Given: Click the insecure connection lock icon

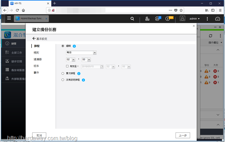Looking at the screenshot, I should 53,10.
